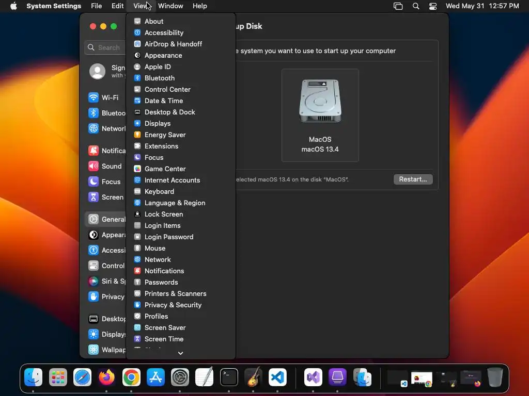Choose Energy Saver from the View menu
The width and height of the screenshot is (529, 396).
tap(180, 135)
